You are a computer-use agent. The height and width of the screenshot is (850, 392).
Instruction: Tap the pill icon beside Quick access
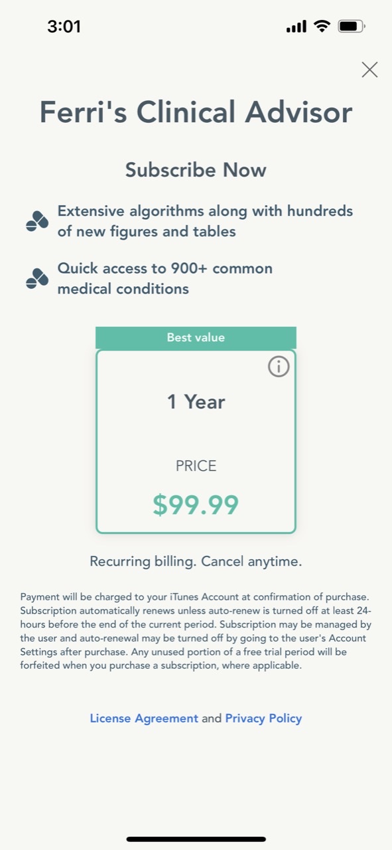[x=37, y=279]
